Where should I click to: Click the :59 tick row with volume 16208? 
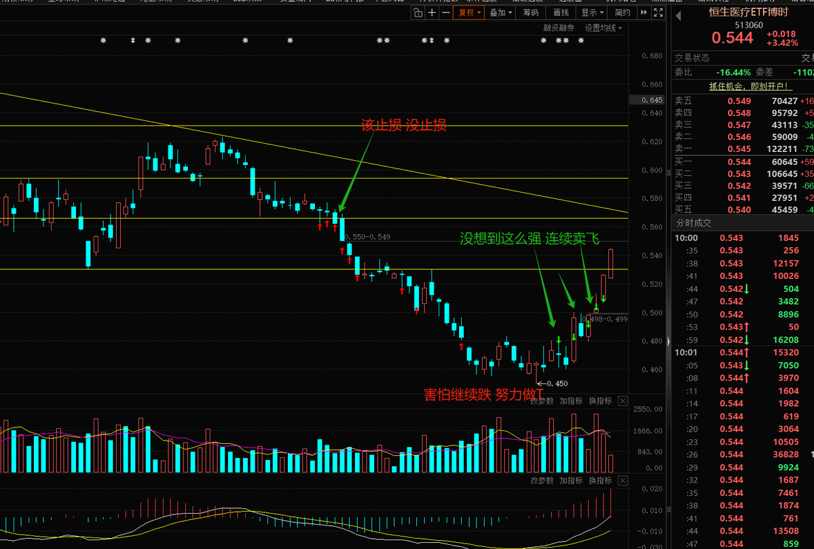coord(743,340)
